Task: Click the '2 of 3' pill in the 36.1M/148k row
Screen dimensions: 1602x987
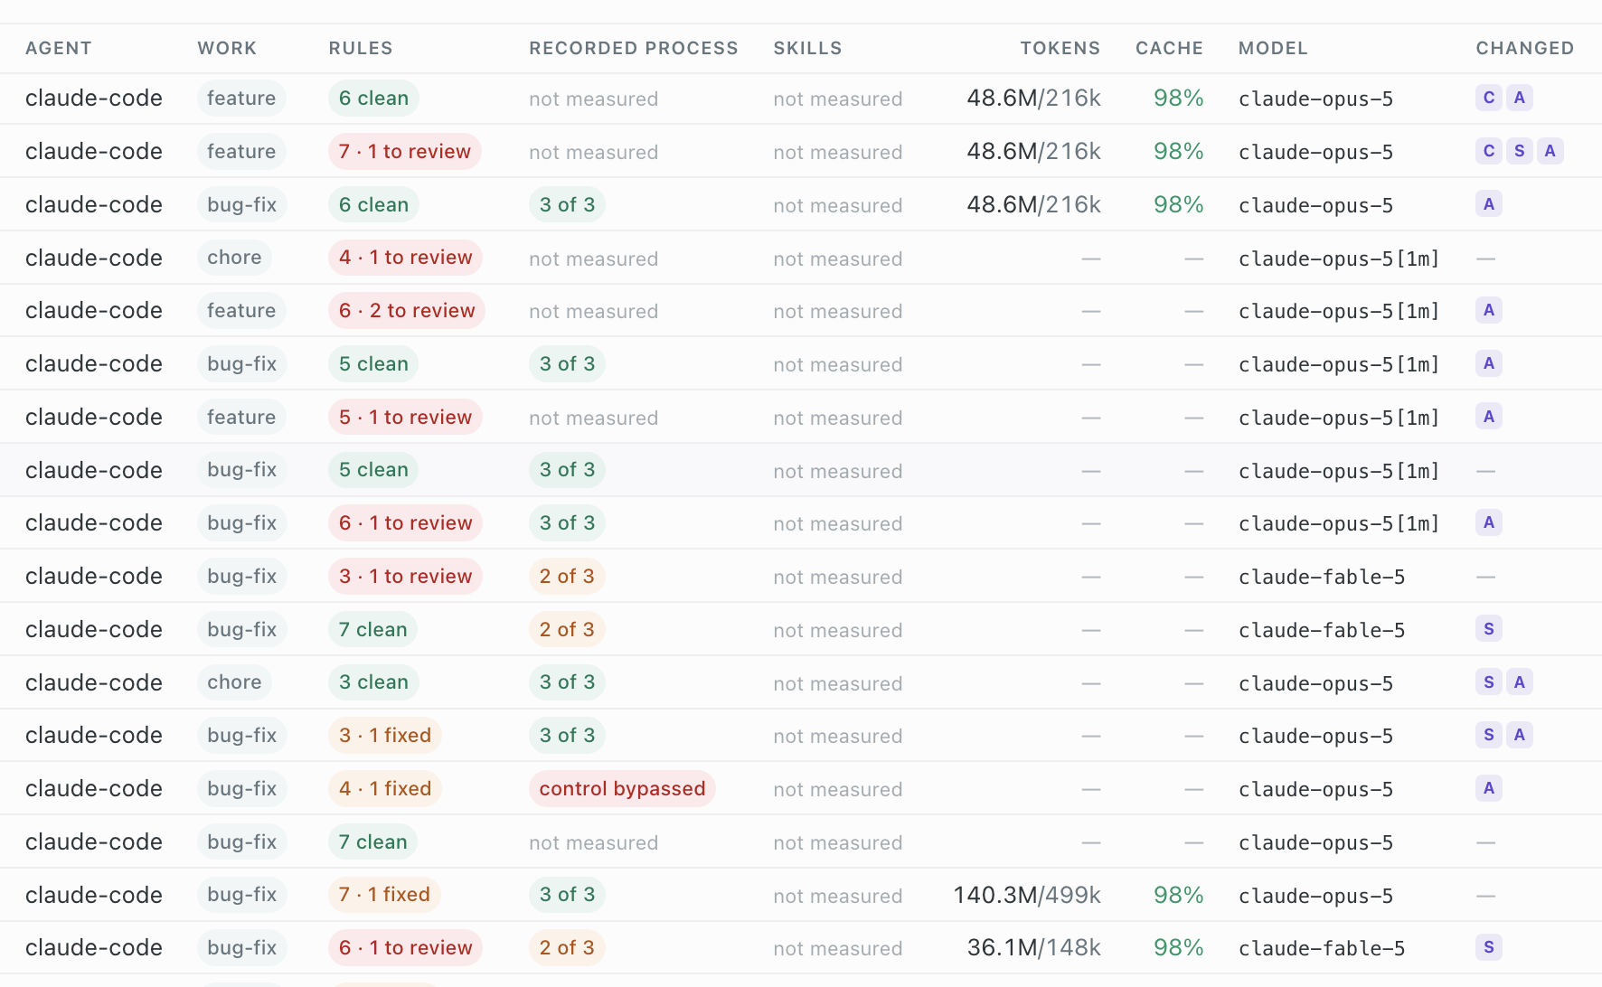Action: click(567, 947)
